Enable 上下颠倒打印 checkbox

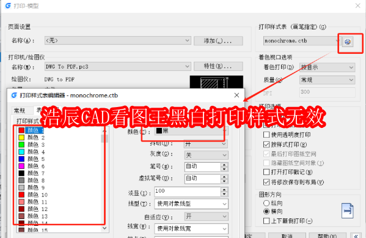(x=266, y=221)
